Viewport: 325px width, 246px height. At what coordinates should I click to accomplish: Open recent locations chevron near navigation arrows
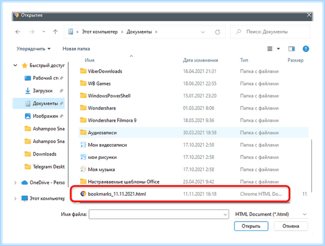pos(44,32)
